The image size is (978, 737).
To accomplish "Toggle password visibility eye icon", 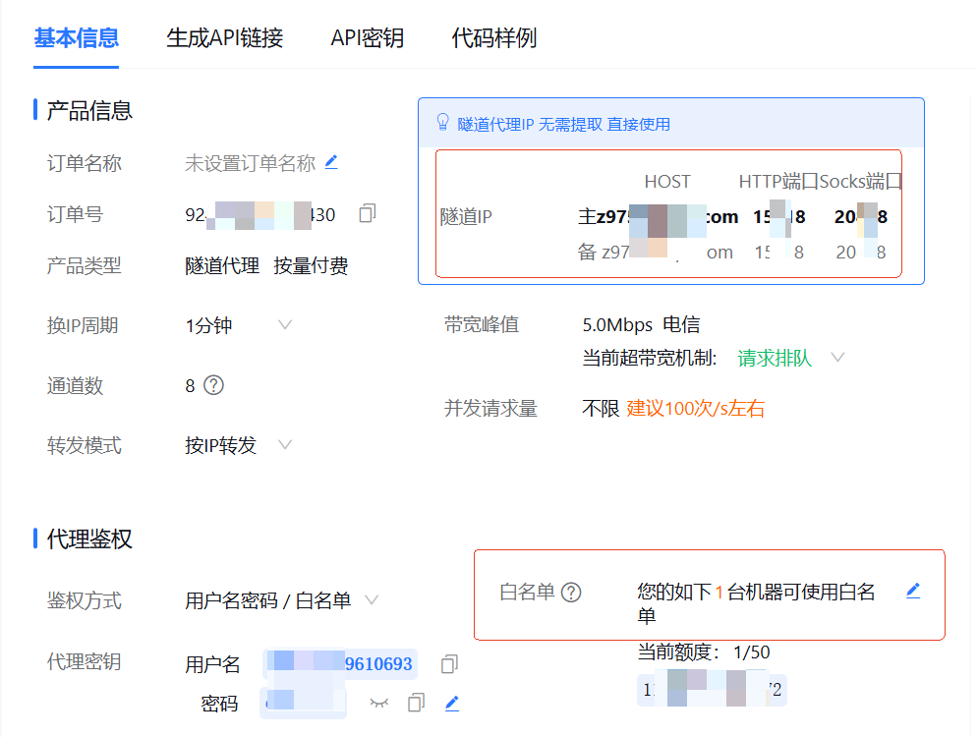I will point(378,703).
